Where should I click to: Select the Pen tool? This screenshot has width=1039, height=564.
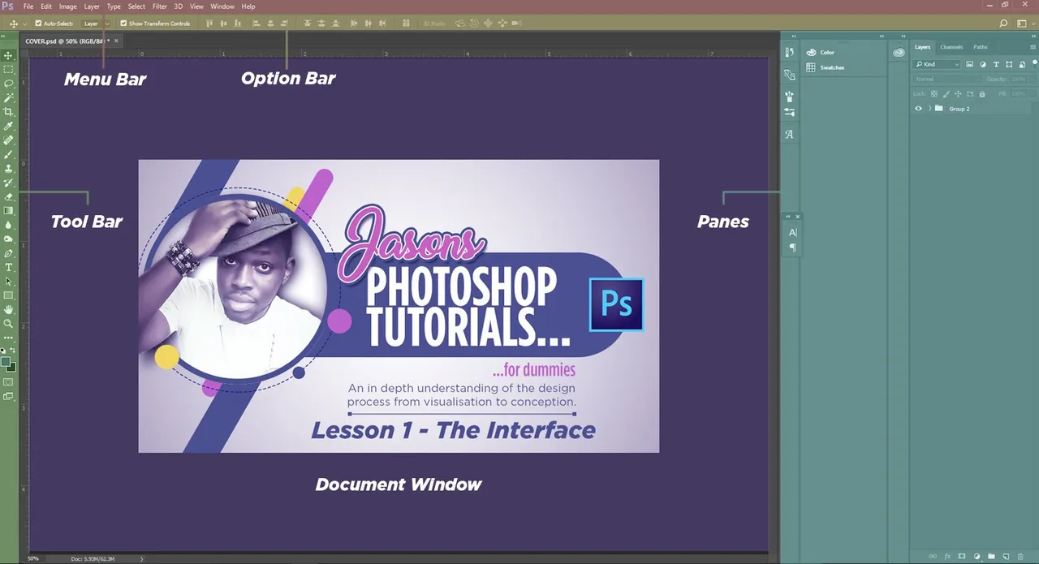pos(9,253)
